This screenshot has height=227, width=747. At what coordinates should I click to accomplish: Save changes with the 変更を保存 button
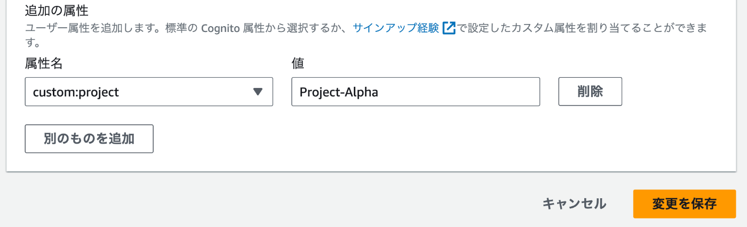[x=684, y=204]
